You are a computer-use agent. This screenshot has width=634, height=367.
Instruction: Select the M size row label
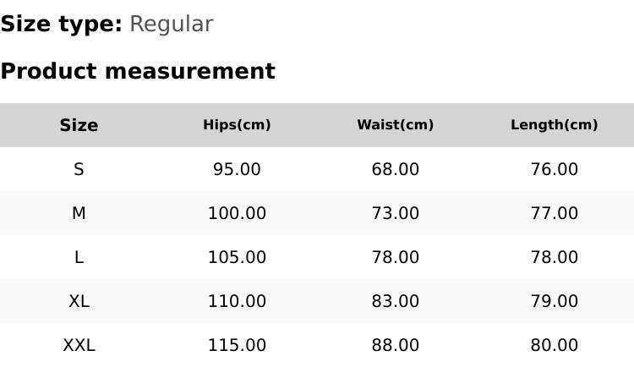pos(79,213)
